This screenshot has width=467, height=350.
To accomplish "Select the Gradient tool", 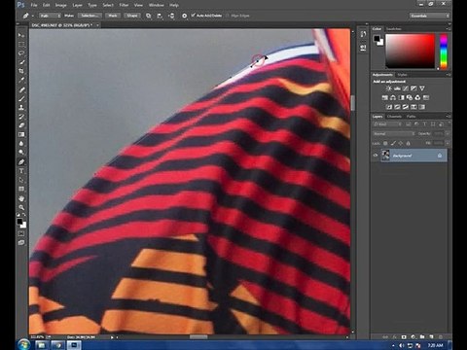I will click(21, 134).
